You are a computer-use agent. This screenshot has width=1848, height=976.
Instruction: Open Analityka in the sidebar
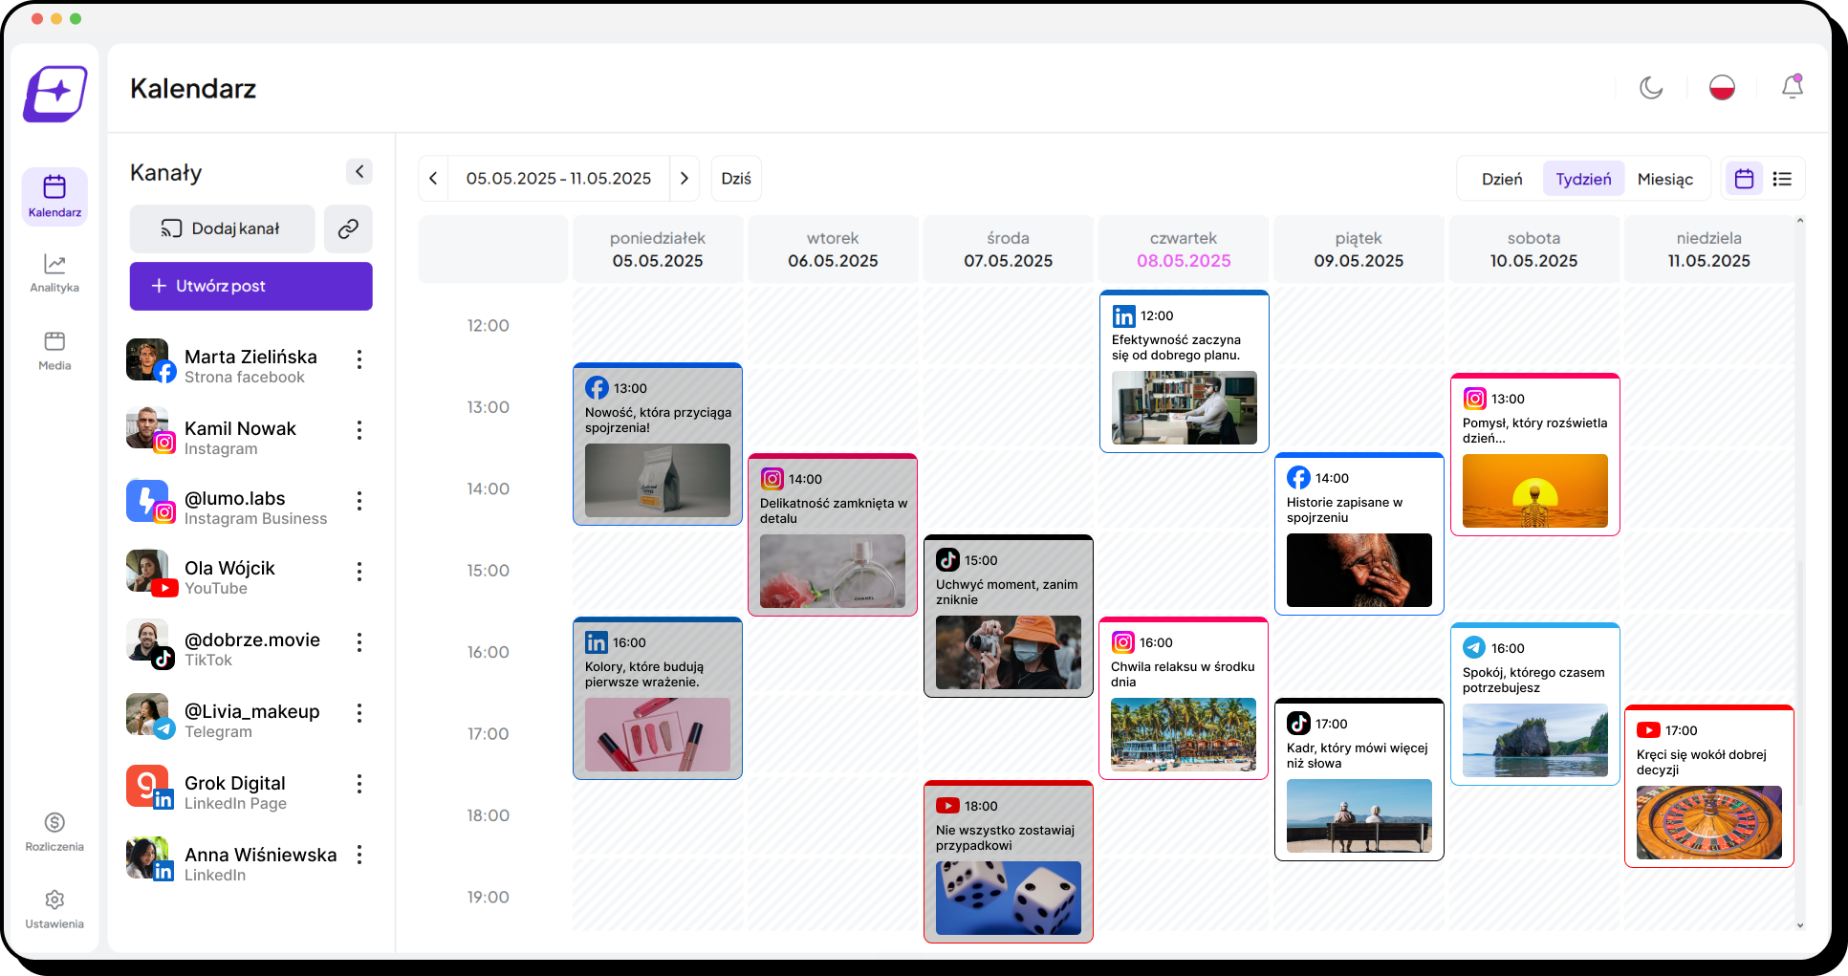click(x=54, y=273)
